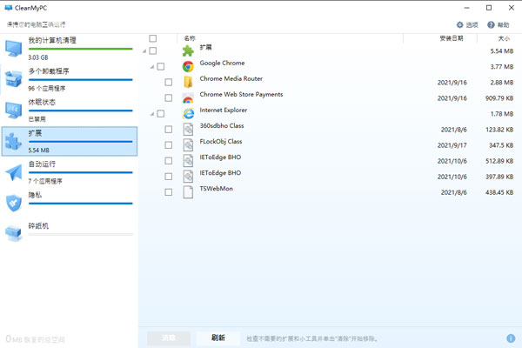Viewport: 522px width, 348px height.
Task: Select the TSWebMon row name
Action: (216, 189)
